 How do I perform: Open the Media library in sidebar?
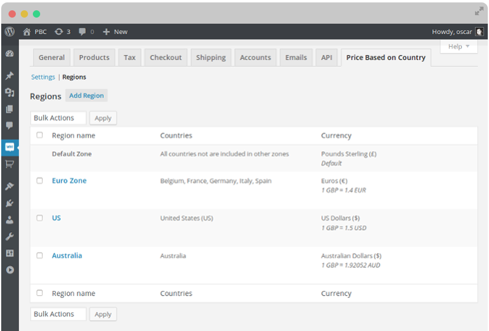(9, 92)
